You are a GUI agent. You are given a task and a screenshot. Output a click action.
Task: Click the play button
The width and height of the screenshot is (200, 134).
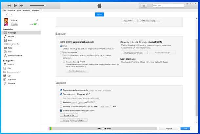15,6
